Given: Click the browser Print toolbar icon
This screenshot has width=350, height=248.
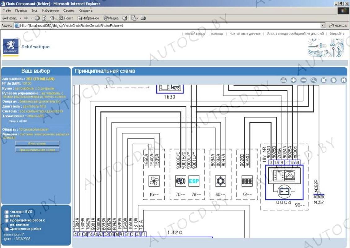Looking at the screenshot, I should coord(143,18).
